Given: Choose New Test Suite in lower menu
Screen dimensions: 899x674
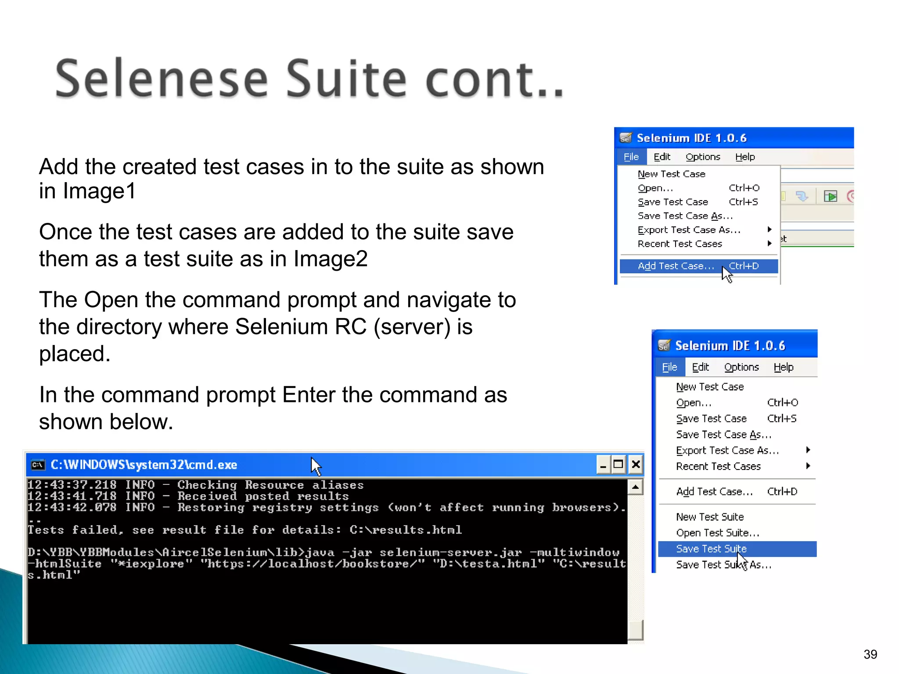Looking at the screenshot, I should click(x=737, y=517).
